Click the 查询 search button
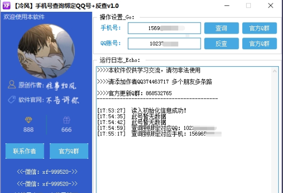 (x=221, y=28)
